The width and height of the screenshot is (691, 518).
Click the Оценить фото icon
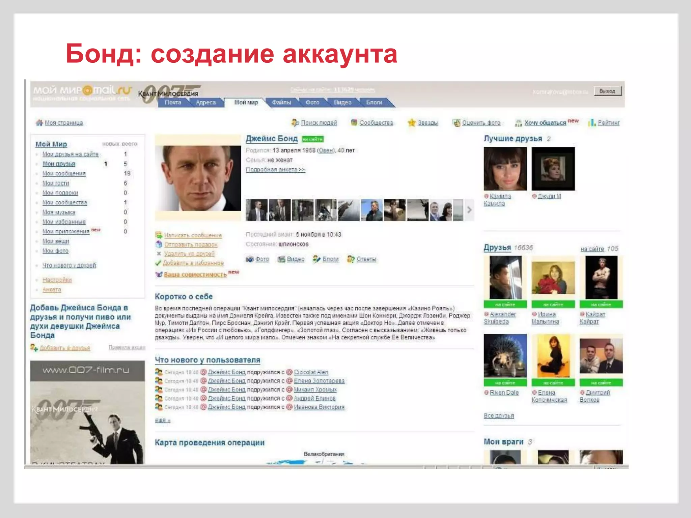[456, 123]
